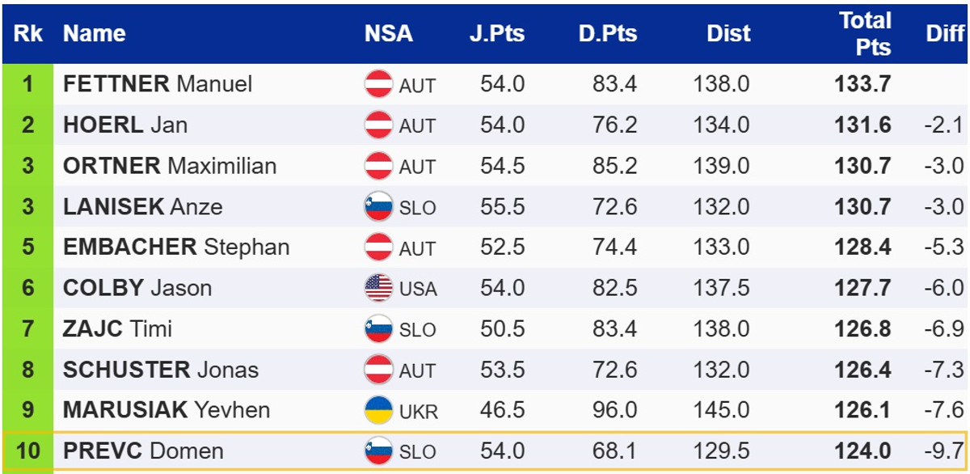The height and width of the screenshot is (474, 970).
Task: Select EMBACHER Stephan name link
Action: coord(176,247)
